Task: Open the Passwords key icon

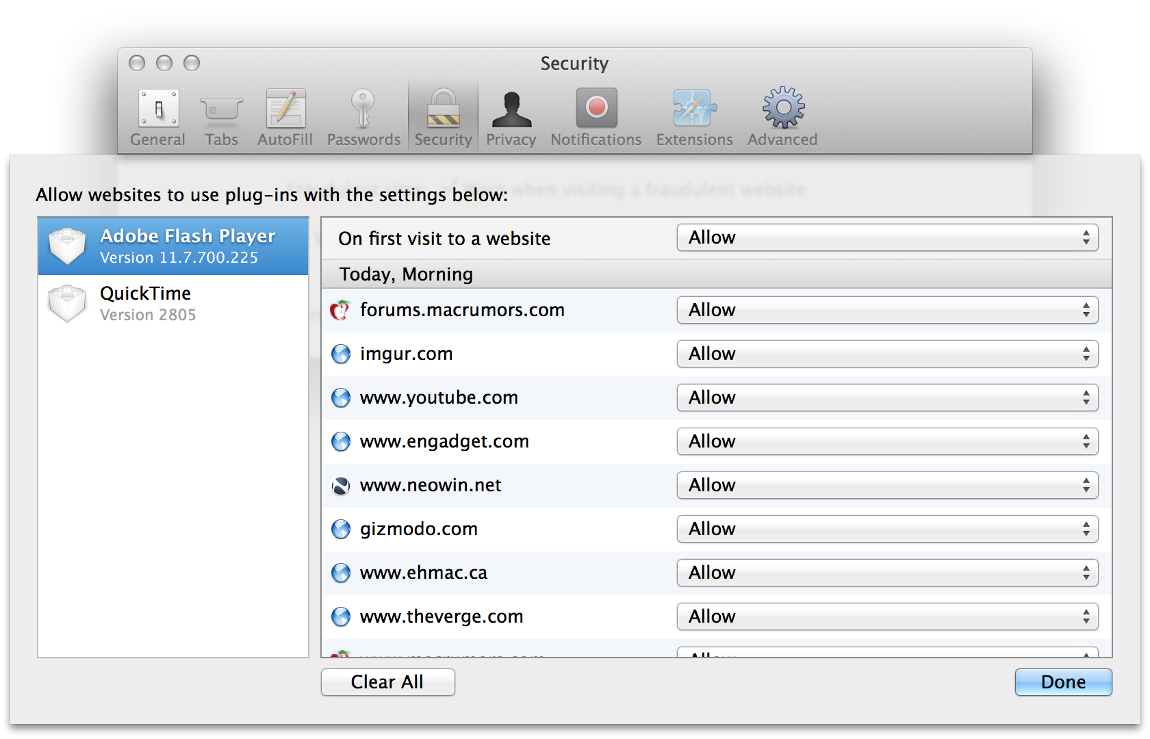Action: 363,109
